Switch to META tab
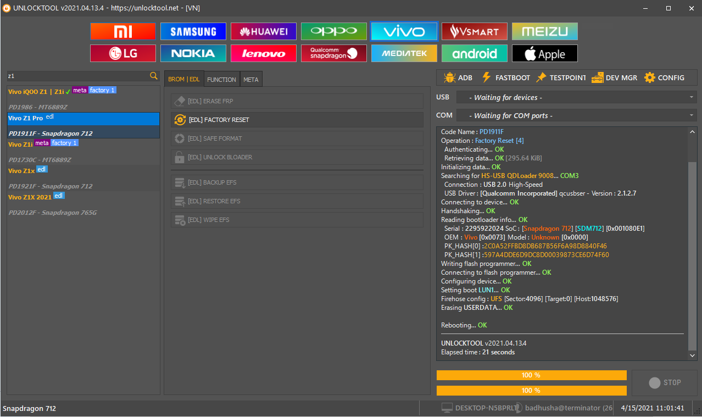Screen dimensions: 702x417 [251, 79]
